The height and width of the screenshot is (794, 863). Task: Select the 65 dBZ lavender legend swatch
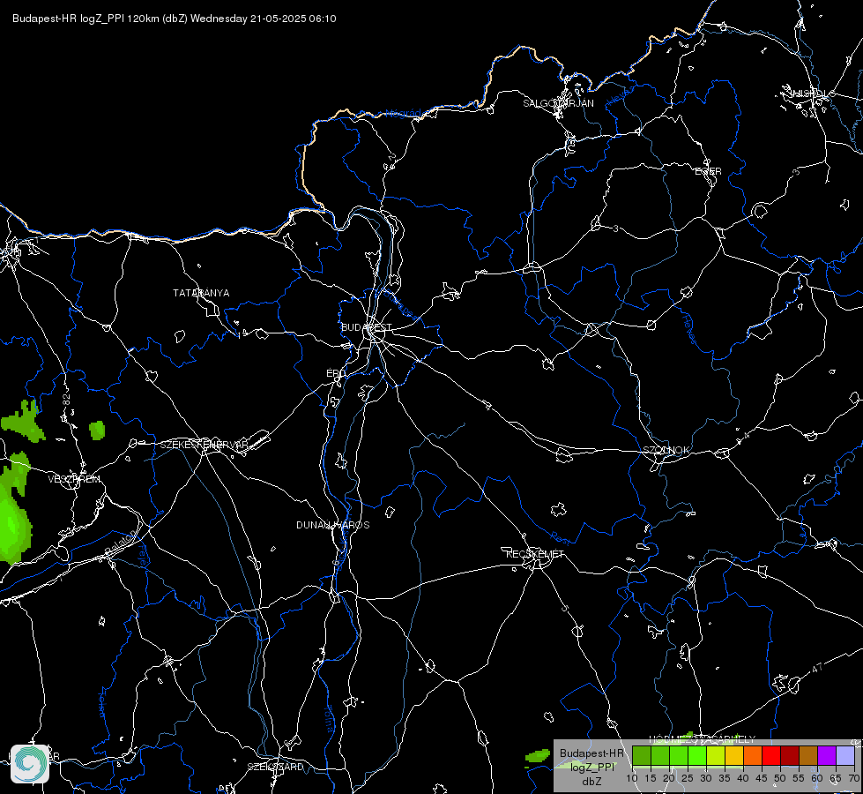(845, 755)
